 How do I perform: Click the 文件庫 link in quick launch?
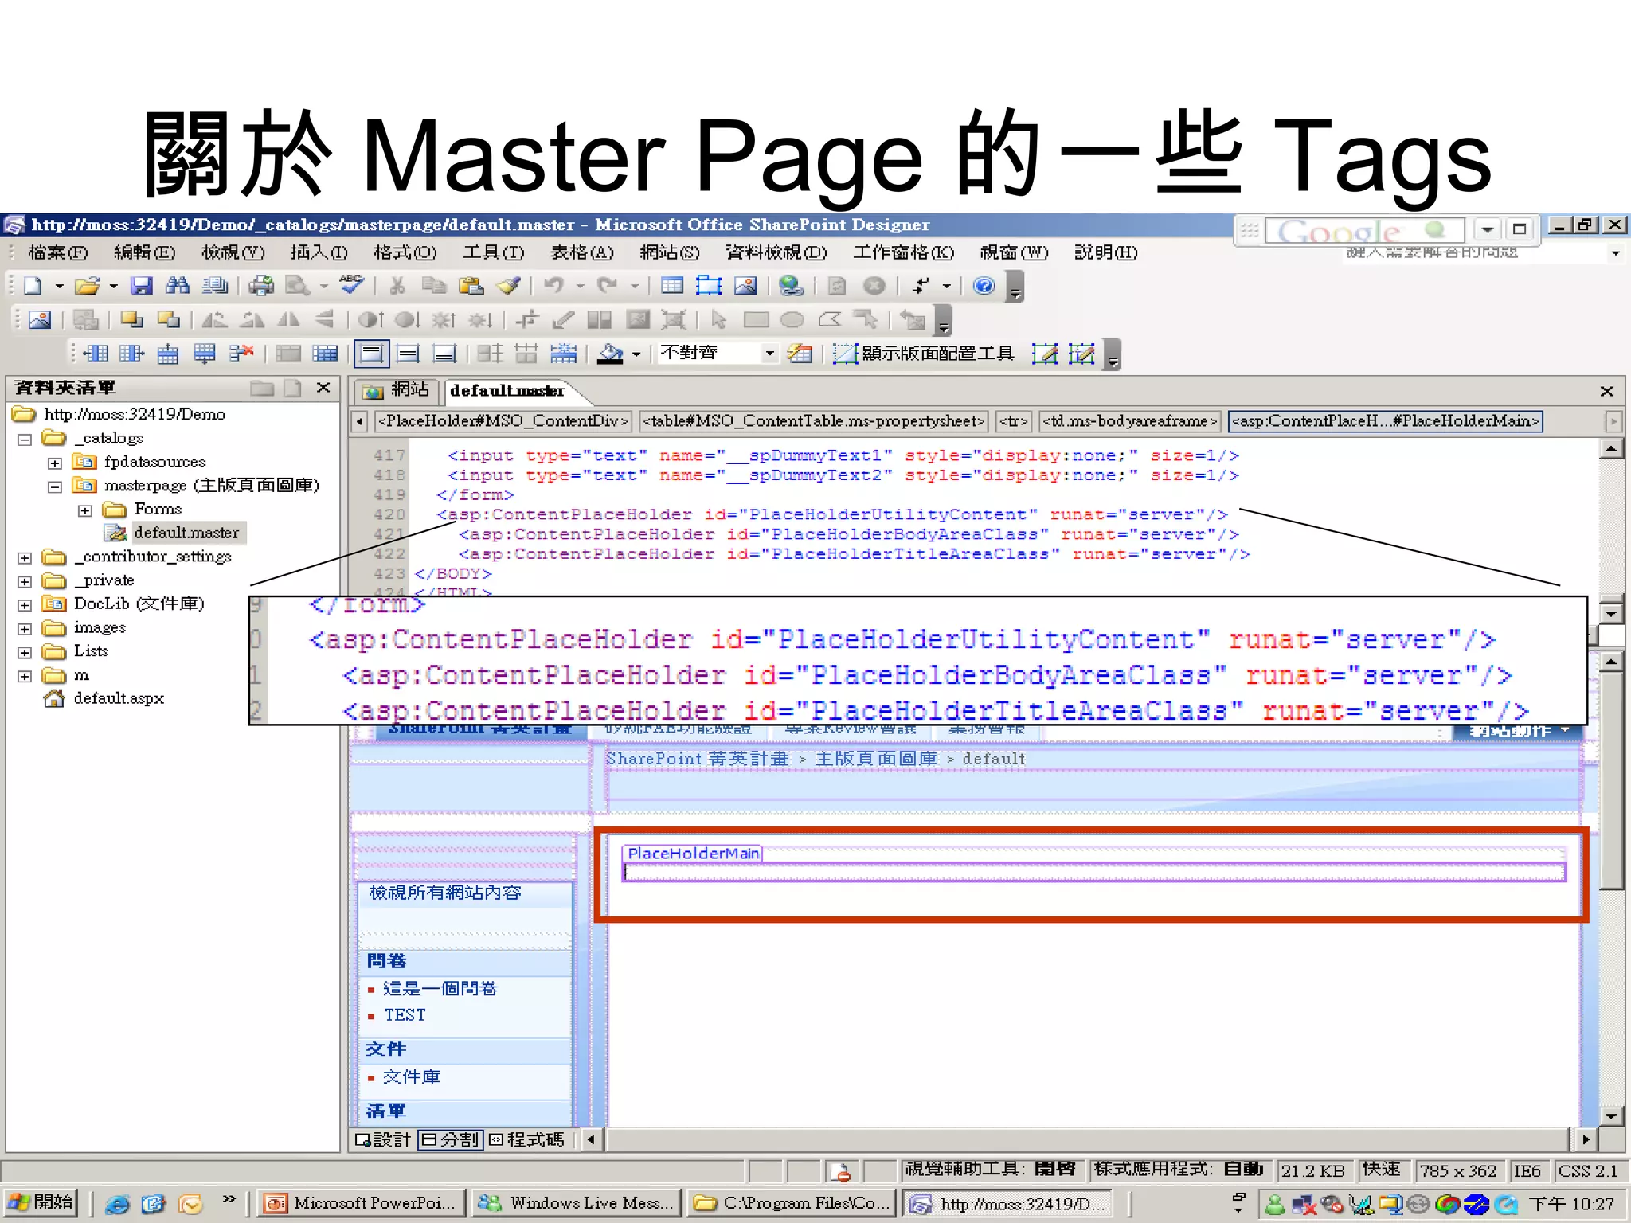coord(411,1076)
